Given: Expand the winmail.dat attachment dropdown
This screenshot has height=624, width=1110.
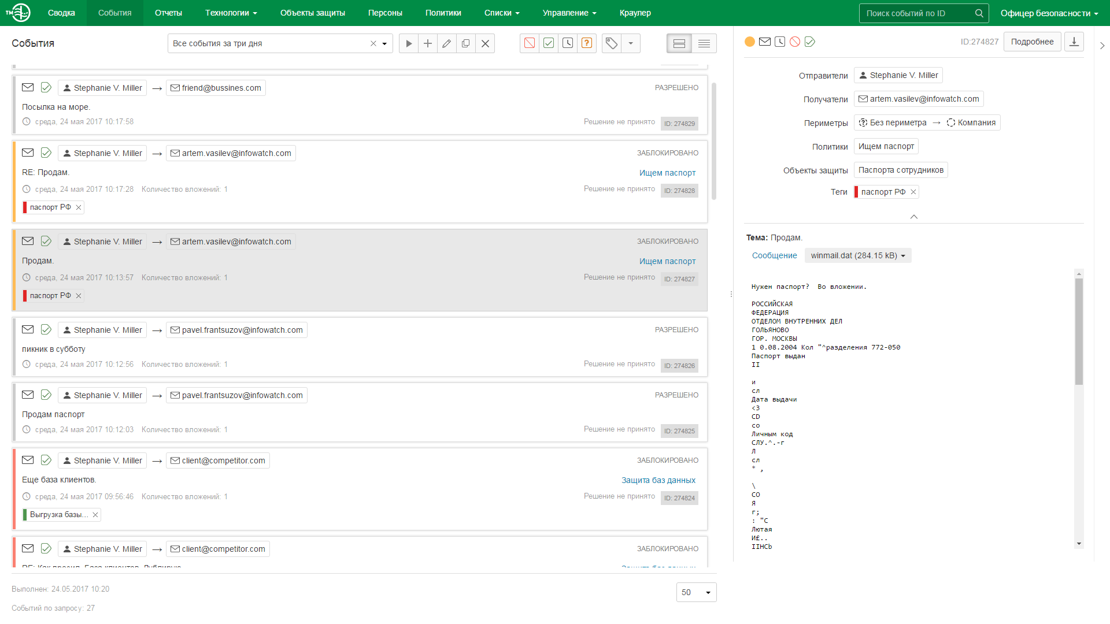Looking at the screenshot, I should [858, 255].
